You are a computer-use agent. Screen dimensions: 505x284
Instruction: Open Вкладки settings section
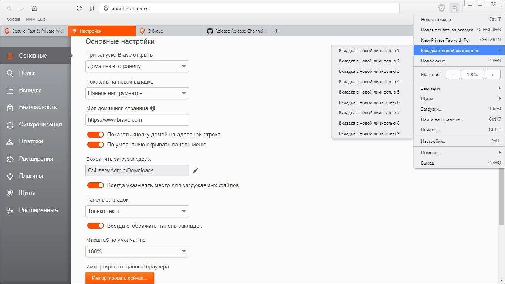point(35,90)
